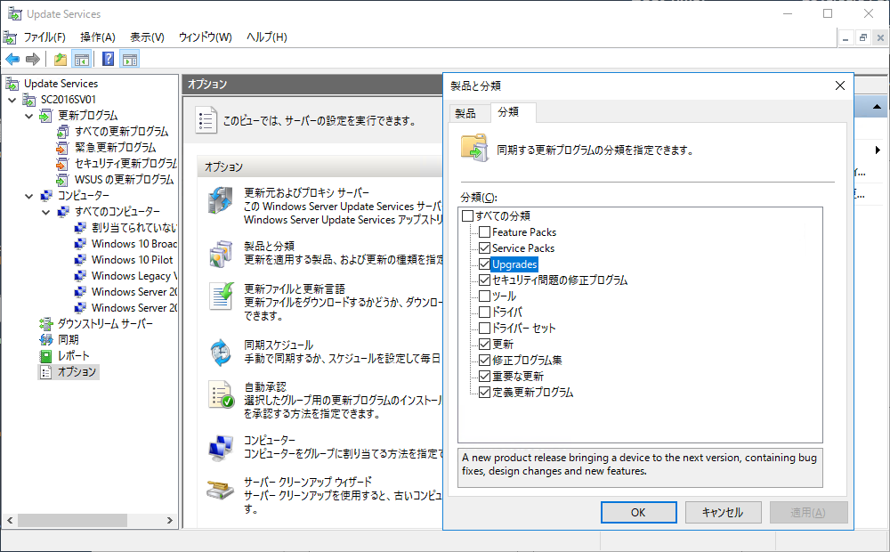Select 割り当てられていない computer group
The width and height of the screenshot is (890, 552).
click(x=134, y=228)
